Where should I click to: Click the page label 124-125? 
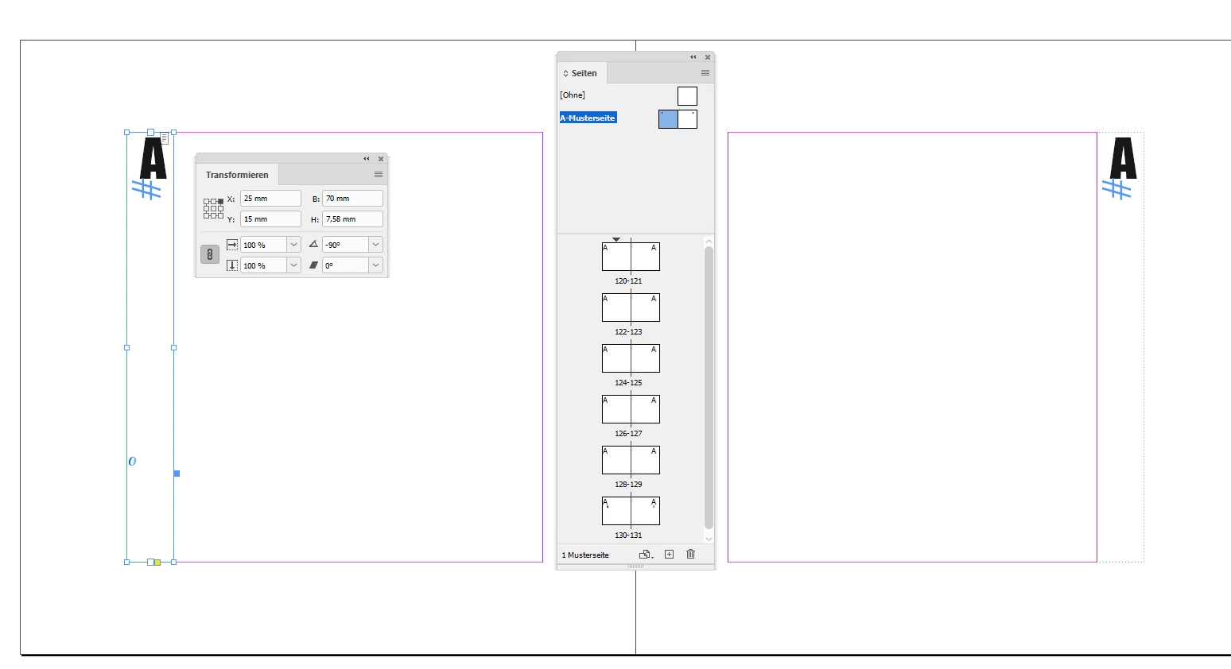[x=628, y=383]
